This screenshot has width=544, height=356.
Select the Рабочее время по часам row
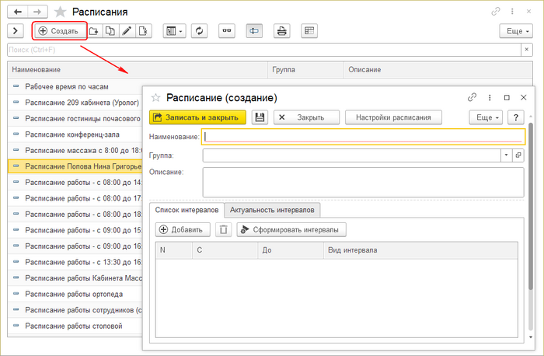coord(67,86)
